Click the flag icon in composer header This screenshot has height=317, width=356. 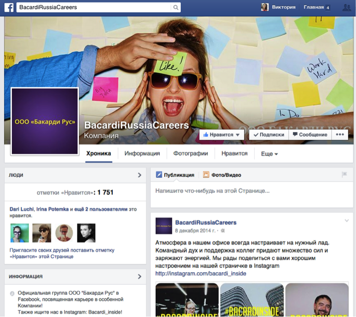pos(344,174)
